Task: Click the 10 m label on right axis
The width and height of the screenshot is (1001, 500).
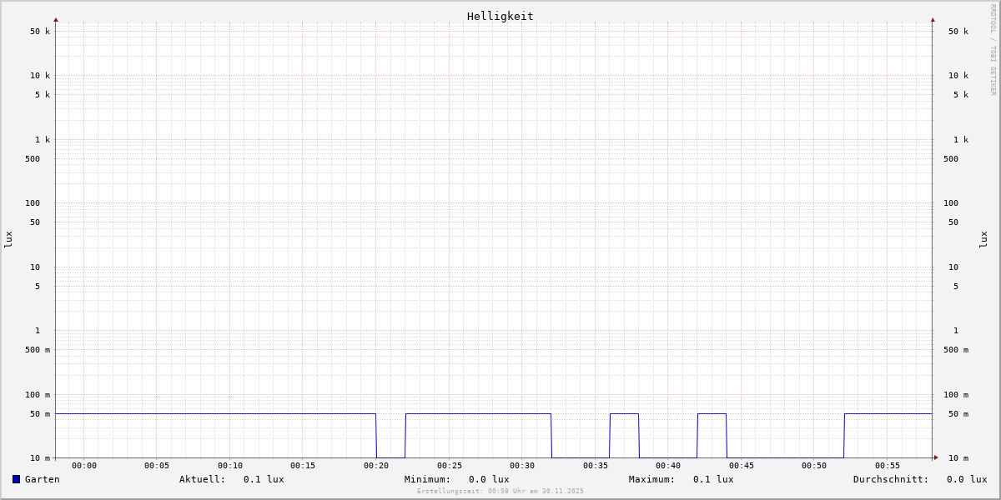Action: (x=958, y=458)
